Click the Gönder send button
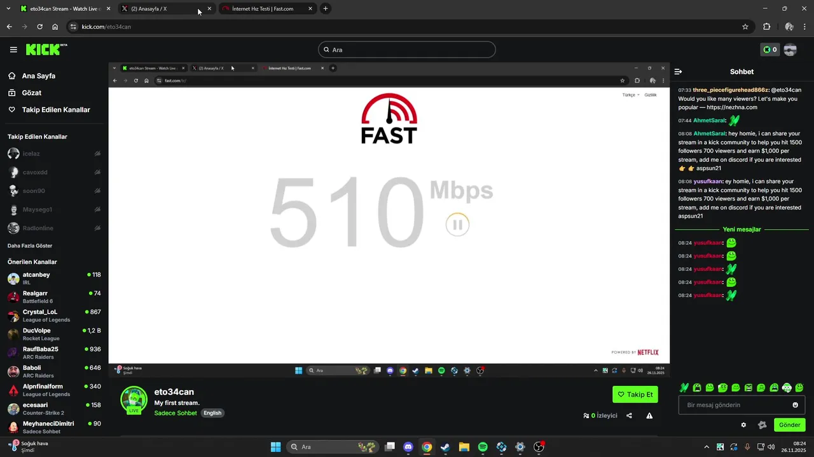 (x=790, y=425)
